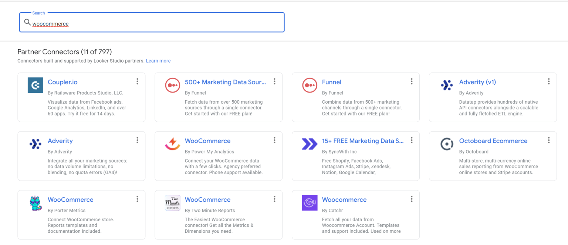Open the Coupler.io connector title
This screenshot has height=245, width=568.
[62, 82]
